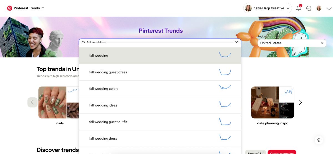The width and height of the screenshot is (333, 154).
Task: Click the search magnifier icon
Action: (83, 43)
